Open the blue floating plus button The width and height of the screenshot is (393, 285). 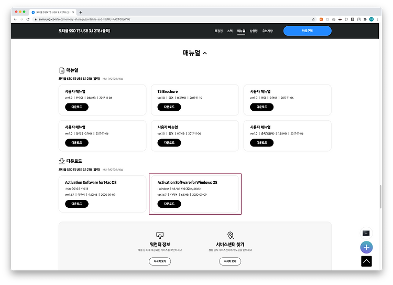point(366,247)
